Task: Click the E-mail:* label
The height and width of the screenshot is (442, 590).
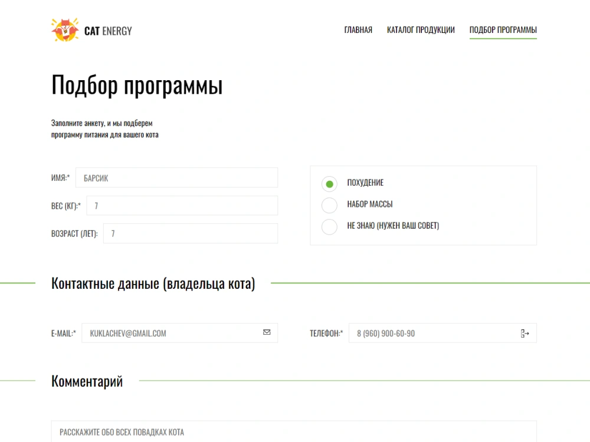Action: point(64,334)
